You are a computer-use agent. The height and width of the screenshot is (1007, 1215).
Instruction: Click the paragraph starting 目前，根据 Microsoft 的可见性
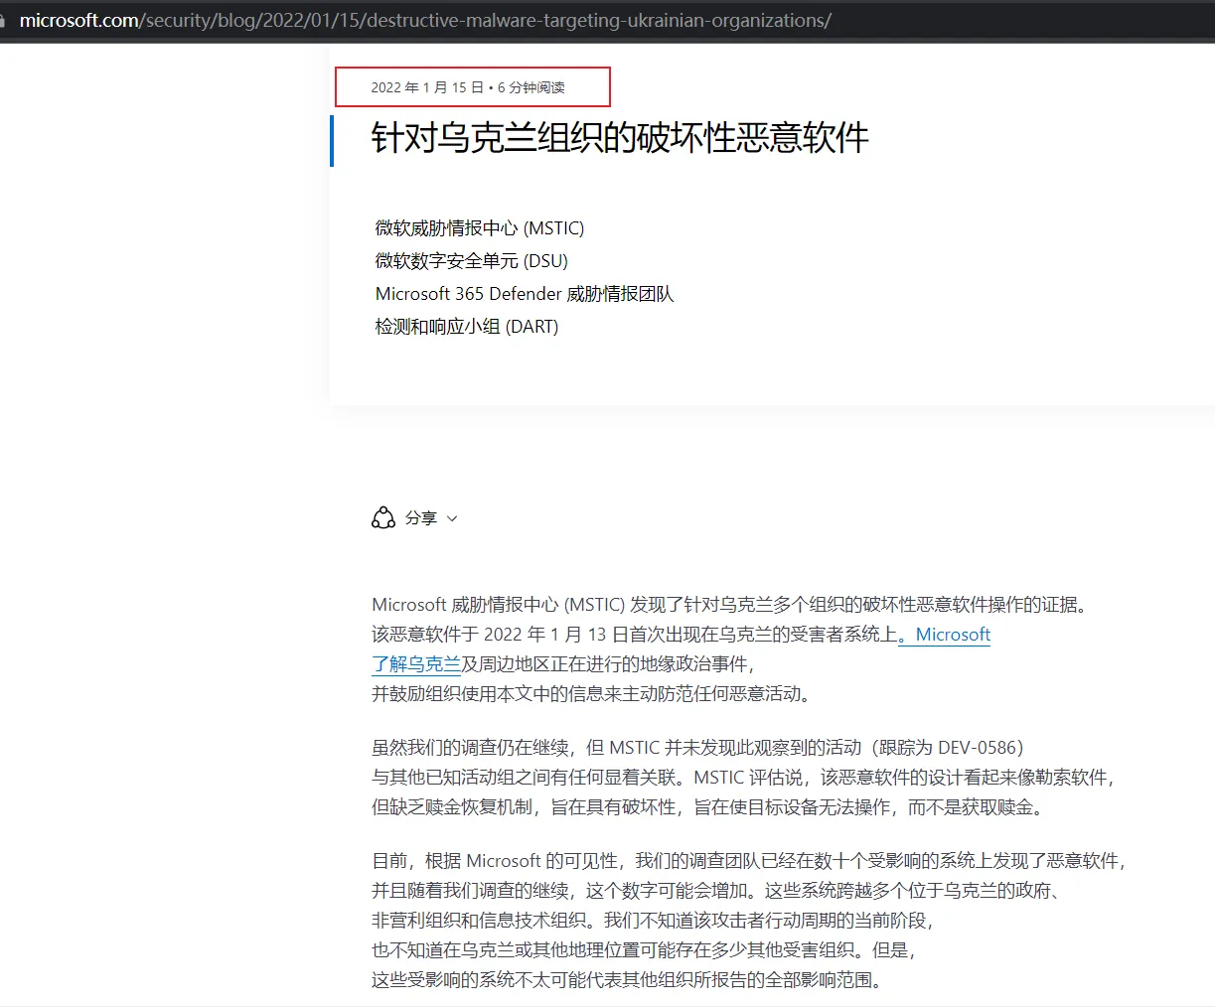(748, 921)
